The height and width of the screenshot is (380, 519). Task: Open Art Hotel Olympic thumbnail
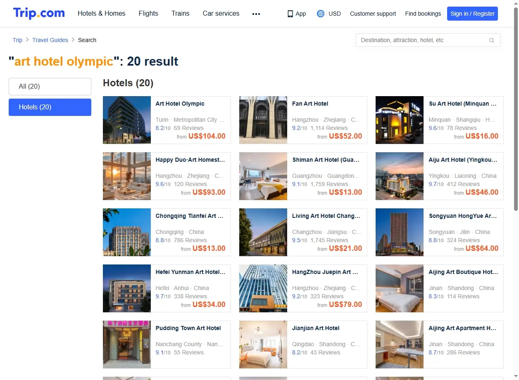click(127, 120)
